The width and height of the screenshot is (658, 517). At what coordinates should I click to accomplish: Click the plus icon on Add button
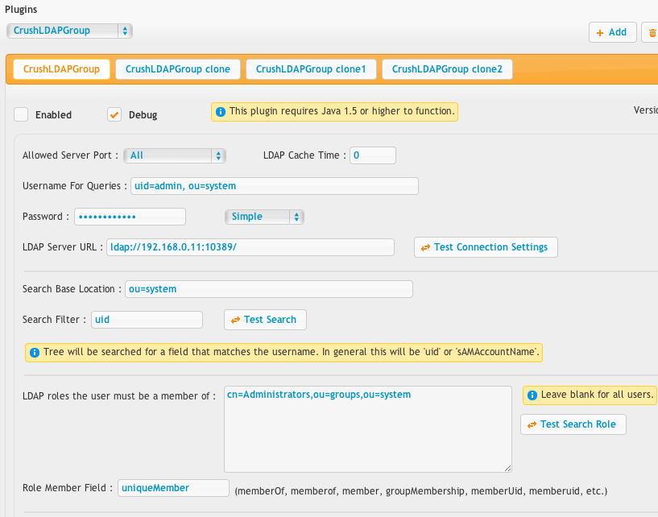[x=600, y=33]
